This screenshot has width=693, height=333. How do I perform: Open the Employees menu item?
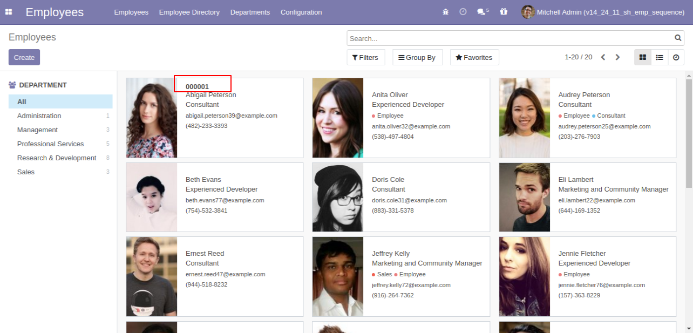click(131, 12)
